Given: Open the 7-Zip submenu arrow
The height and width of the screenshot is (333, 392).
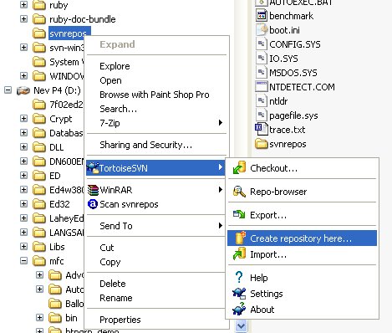Looking at the screenshot, I should 221,123.
